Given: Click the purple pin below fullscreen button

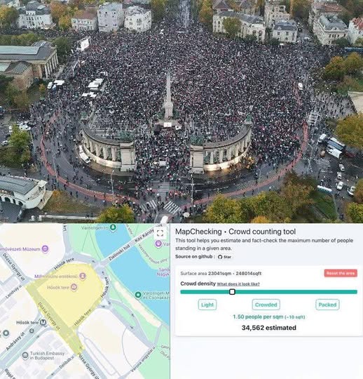Looking at the screenshot, I should (158, 244).
